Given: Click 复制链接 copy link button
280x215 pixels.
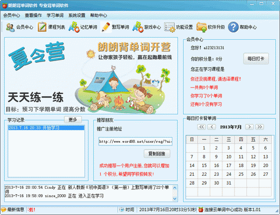Looking at the screenshot, I should 157,154.
